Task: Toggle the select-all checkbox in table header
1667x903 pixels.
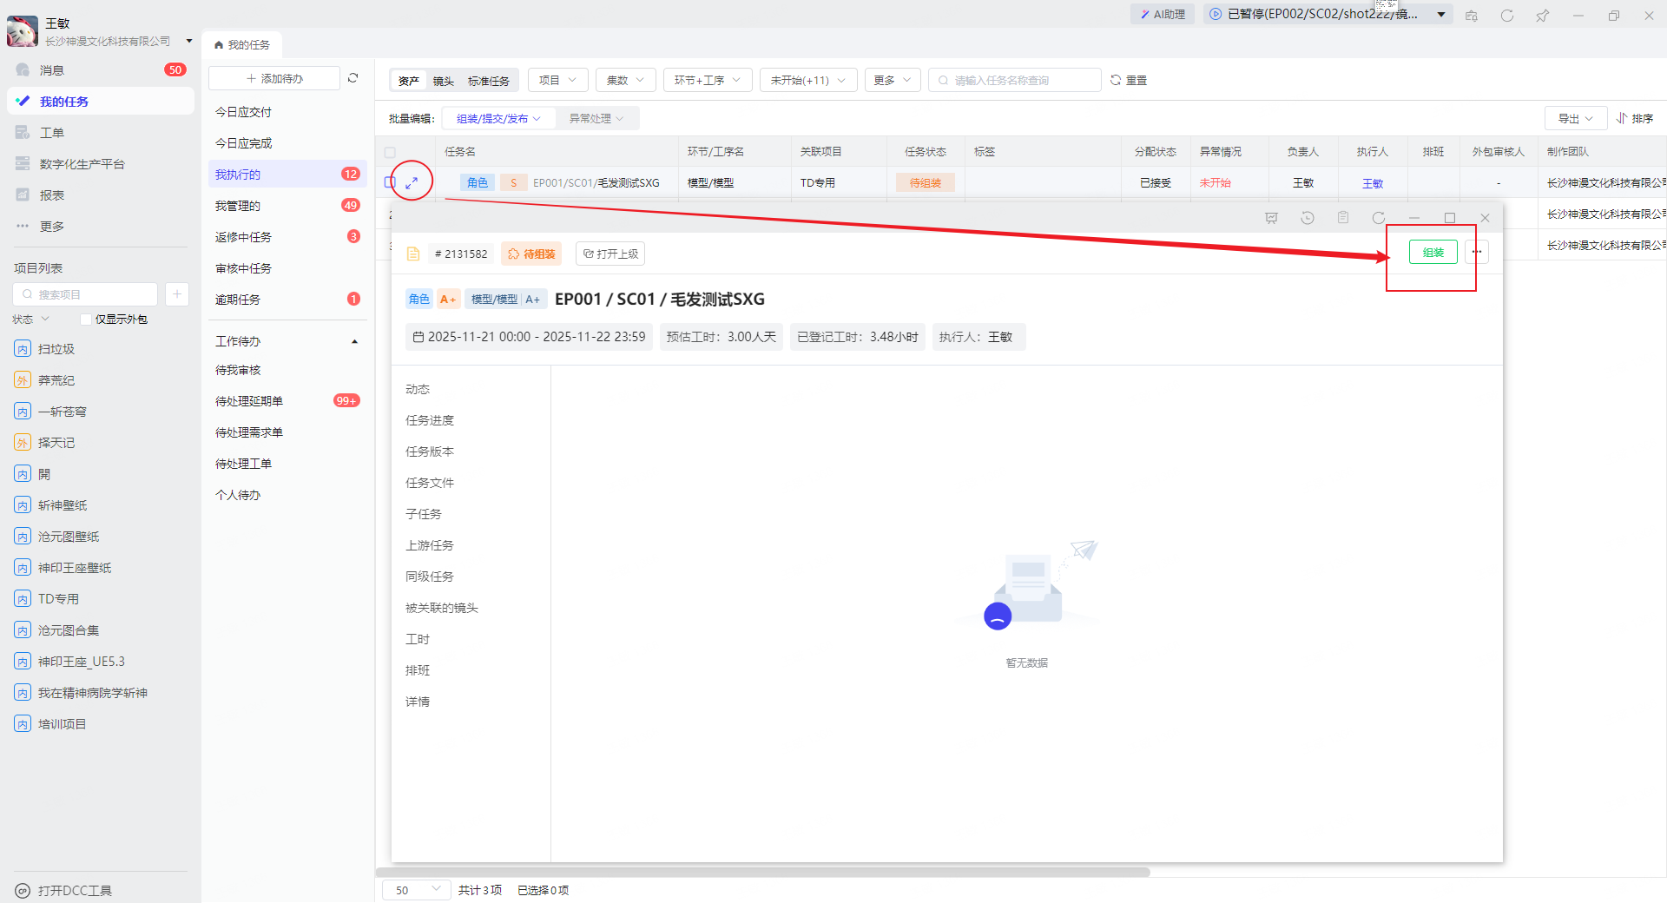Action: pyautogui.click(x=390, y=152)
